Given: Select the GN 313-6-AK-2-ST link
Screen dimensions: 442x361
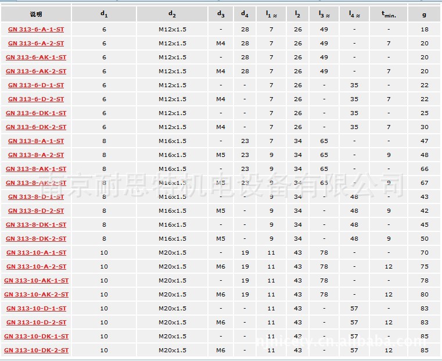Looking at the screenshot, I should tap(36, 72).
